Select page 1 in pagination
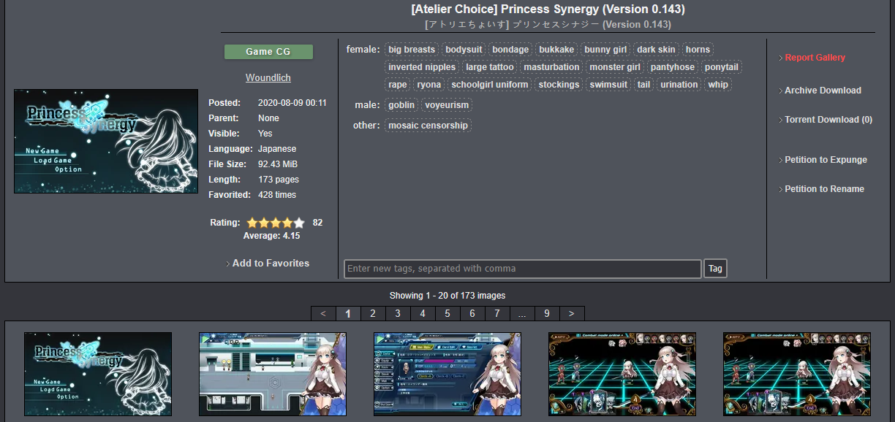This screenshot has width=895, height=422. click(348, 313)
